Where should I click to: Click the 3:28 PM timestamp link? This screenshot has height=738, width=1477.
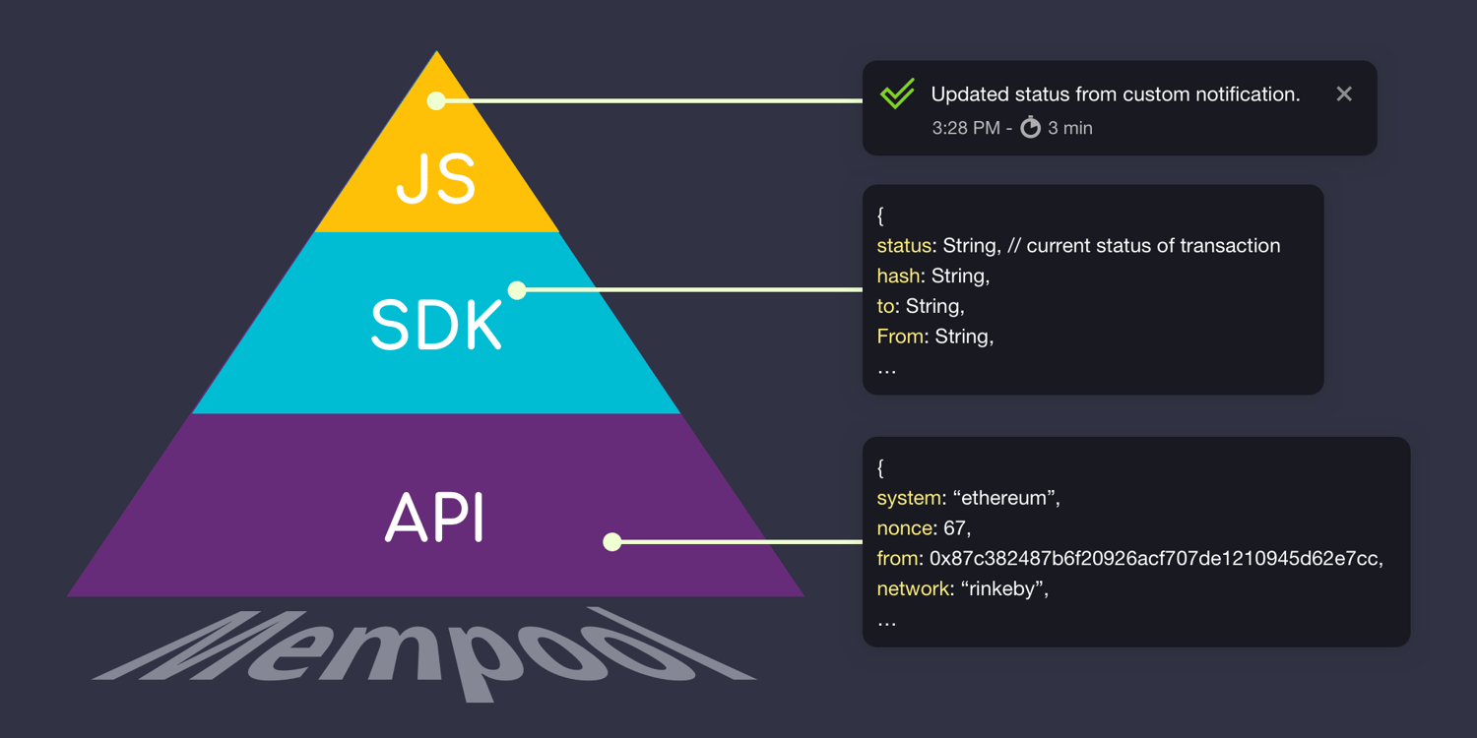pyautogui.click(x=965, y=127)
